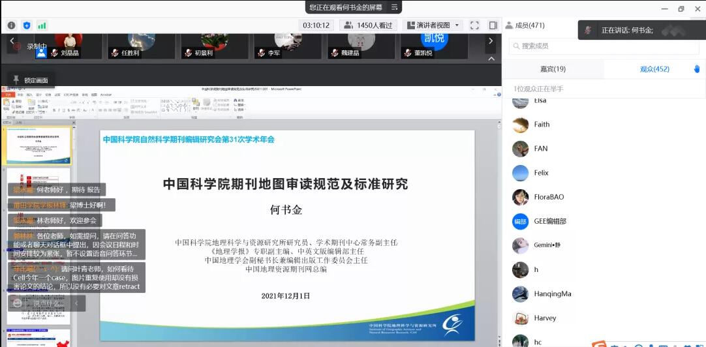706x347 pixels.
Task: Click the 1位观众正在举手 notice
Action: (538, 89)
